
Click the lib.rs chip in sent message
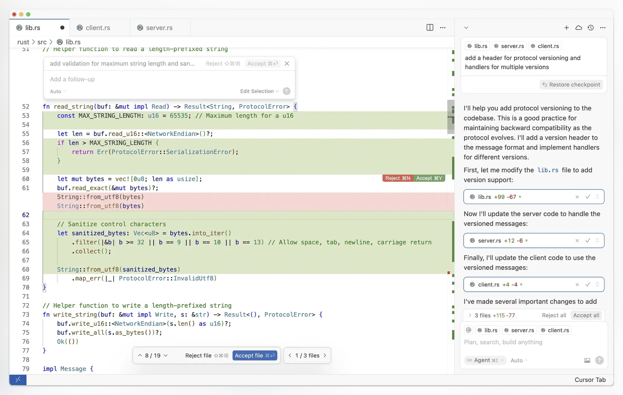[477, 46]
